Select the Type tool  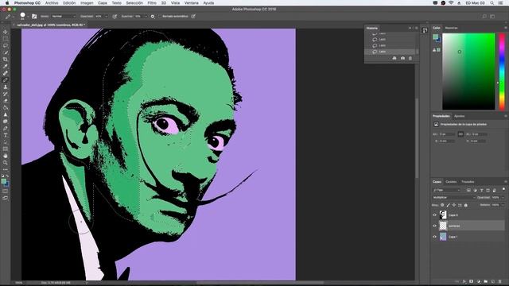coord(6,135)
